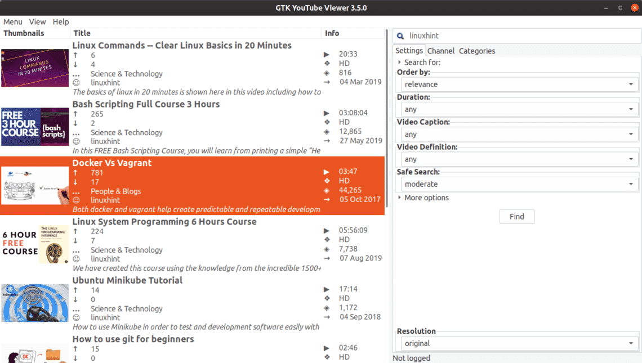Click the smiley channel icon for Docker Vs Vagrant
This screenshot has width=642, height=363.
[x=76, y=200]
